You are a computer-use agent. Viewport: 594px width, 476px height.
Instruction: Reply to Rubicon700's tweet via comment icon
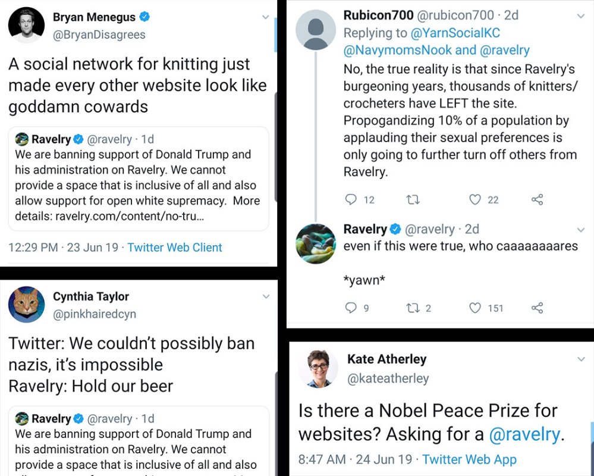click(x=351, y=199)
